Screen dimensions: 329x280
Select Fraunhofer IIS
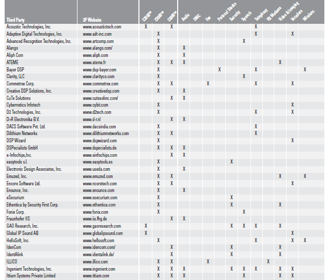pyautogui.click(x=18, y=218)
